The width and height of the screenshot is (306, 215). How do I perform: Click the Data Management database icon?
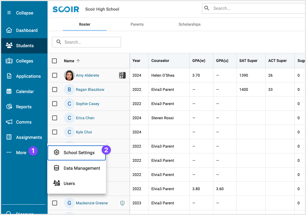pyautogui.click(x=56, y=168)
